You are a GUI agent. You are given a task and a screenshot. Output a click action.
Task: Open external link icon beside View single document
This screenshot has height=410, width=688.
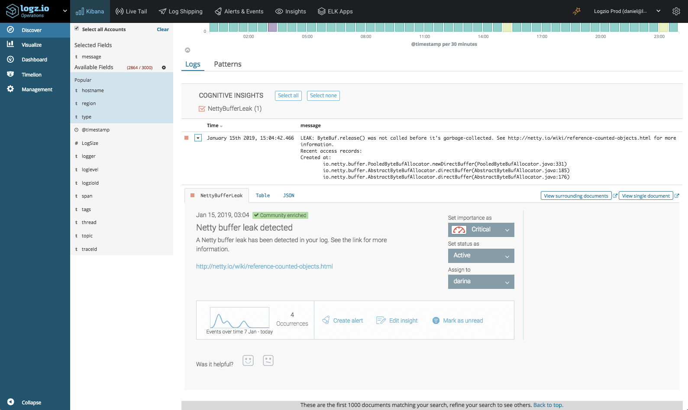[x=677, y=196]
